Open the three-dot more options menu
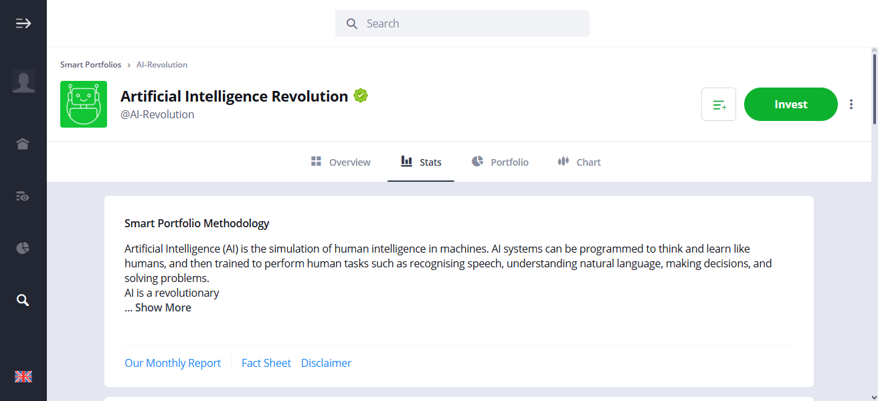 [851, 104]
